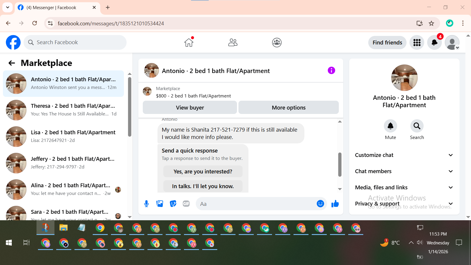Open the sticker picker icon
The width and height of the screenshot is (471, 265).
(x=173, y=204)
